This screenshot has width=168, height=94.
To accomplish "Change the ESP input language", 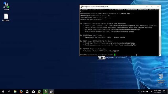I will tap(151, 92).
